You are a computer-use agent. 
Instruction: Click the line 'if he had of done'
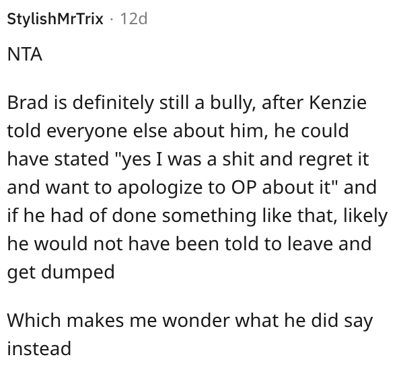click(197, 216)
